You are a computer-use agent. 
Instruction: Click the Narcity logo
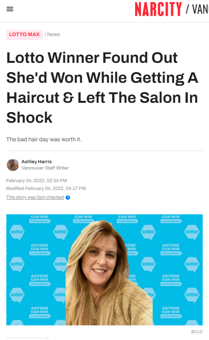[x=158, y=9]
